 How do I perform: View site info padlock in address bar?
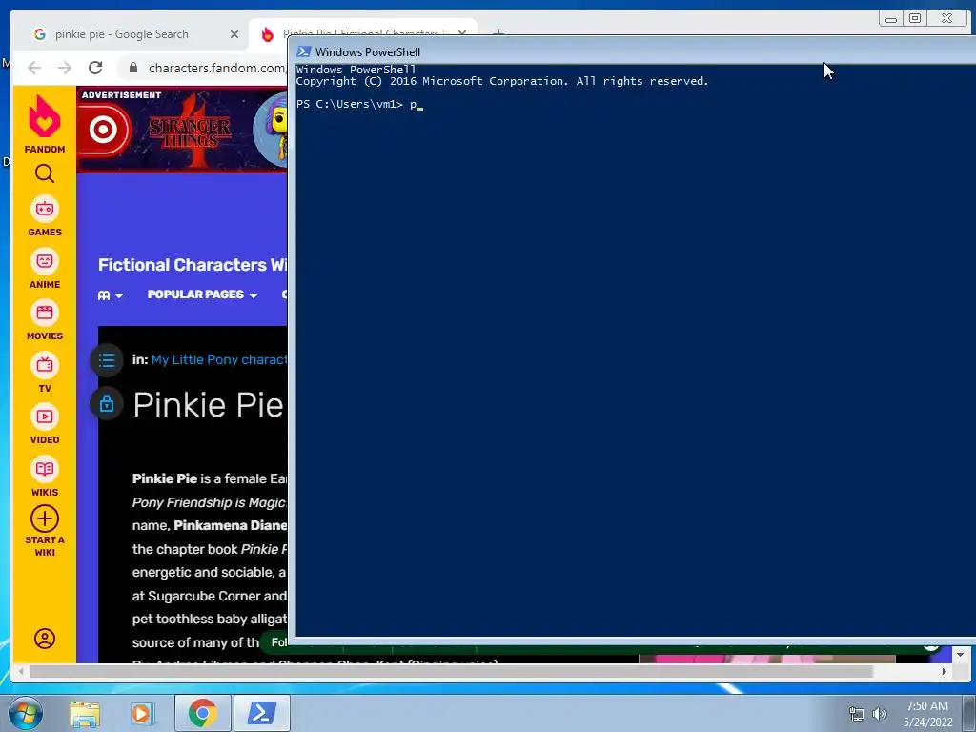pos(133,68)
